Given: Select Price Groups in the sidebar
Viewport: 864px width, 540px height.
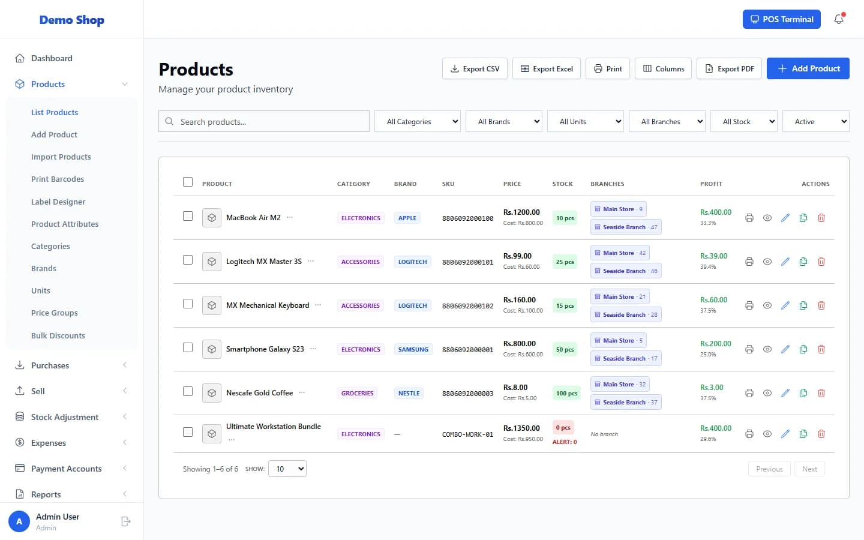Looking at the screenshot, I should (55, 313).
